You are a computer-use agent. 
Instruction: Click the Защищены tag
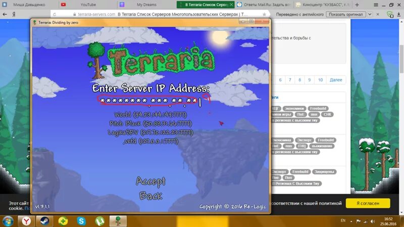pos(324,172)
